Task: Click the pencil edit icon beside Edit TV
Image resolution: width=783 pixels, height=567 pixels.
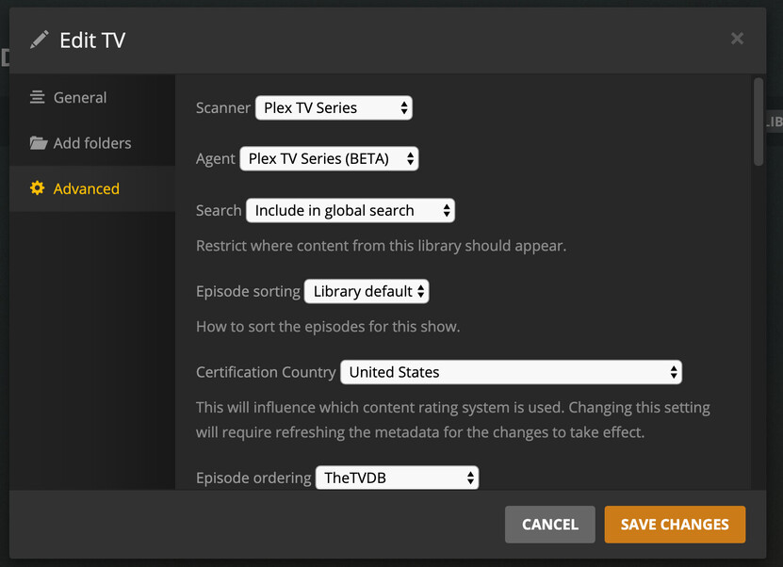Action: point(39,40)
